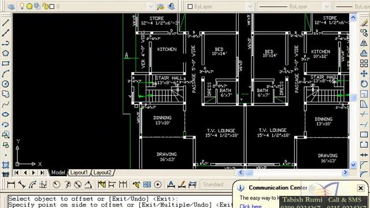
Task: Click the Layer Previous icon
Action: click(x=171, y=6)
